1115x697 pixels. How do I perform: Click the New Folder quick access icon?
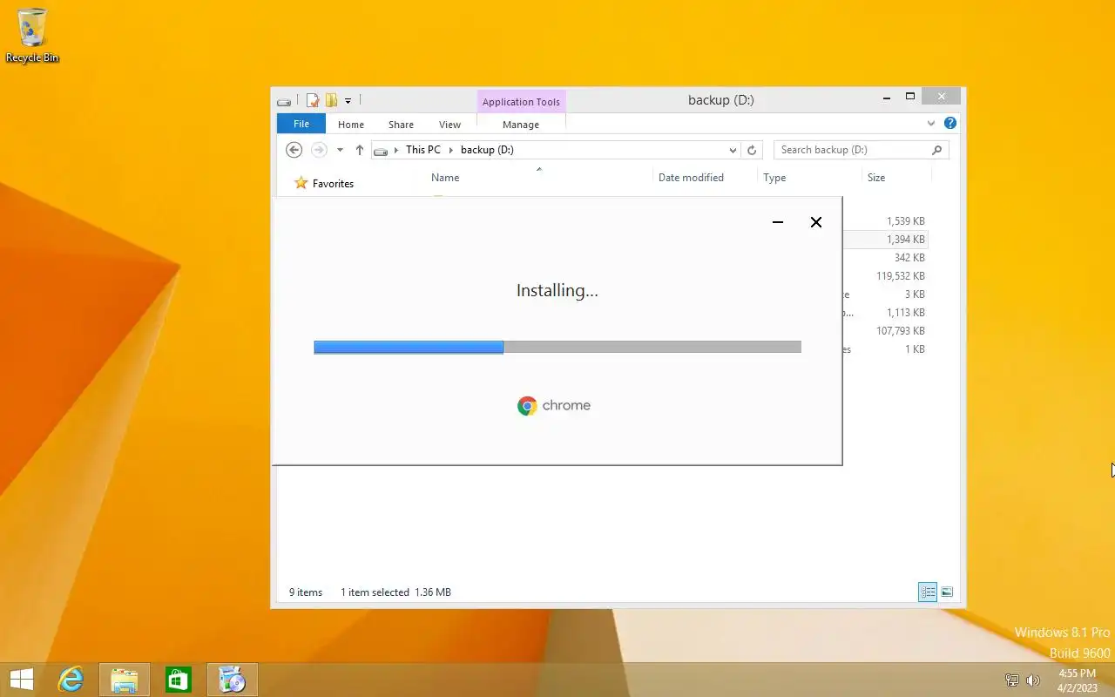pos(332,100)
